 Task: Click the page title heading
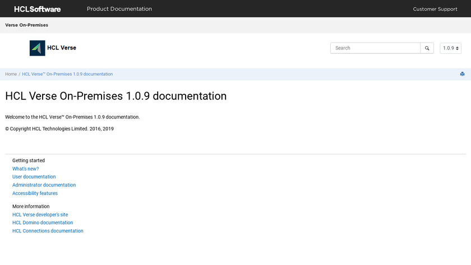tap(116, 96)
